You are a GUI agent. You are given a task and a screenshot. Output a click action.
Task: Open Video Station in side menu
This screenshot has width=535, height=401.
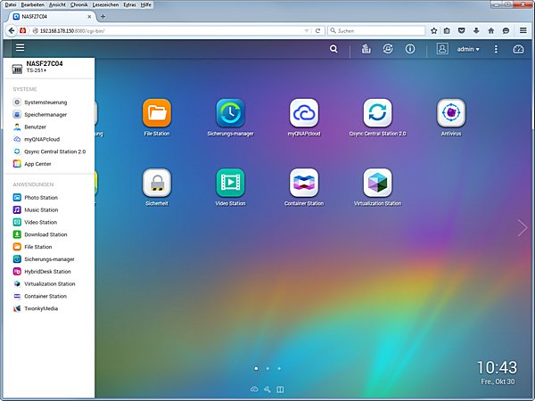point(35,222)
